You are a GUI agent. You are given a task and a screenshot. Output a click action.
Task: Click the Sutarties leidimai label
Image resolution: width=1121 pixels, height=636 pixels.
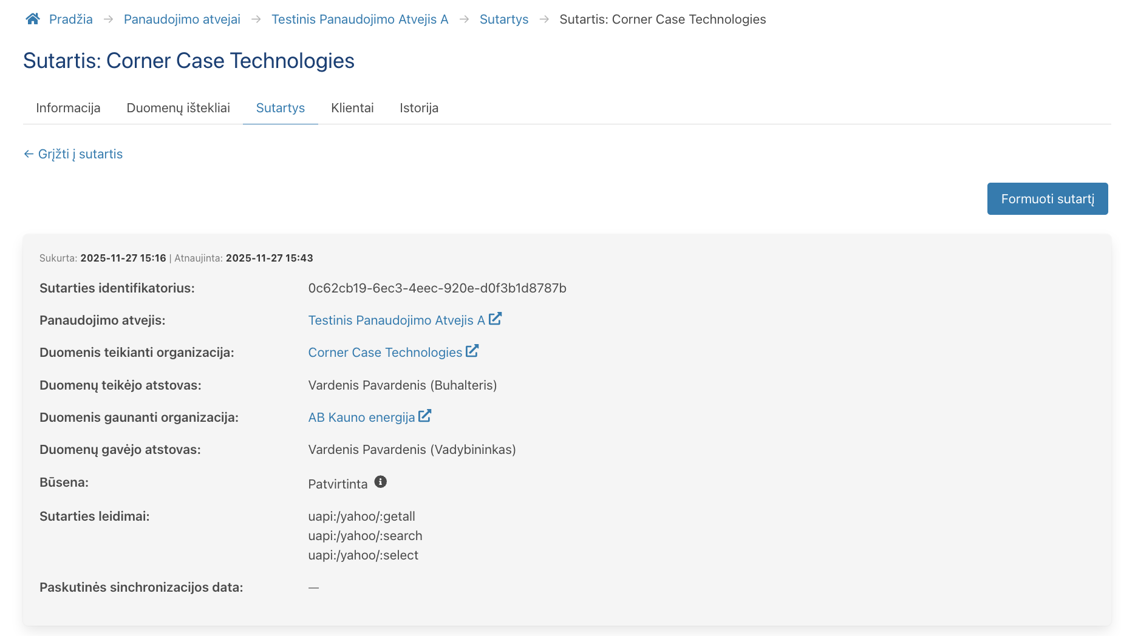coord(95,516)
